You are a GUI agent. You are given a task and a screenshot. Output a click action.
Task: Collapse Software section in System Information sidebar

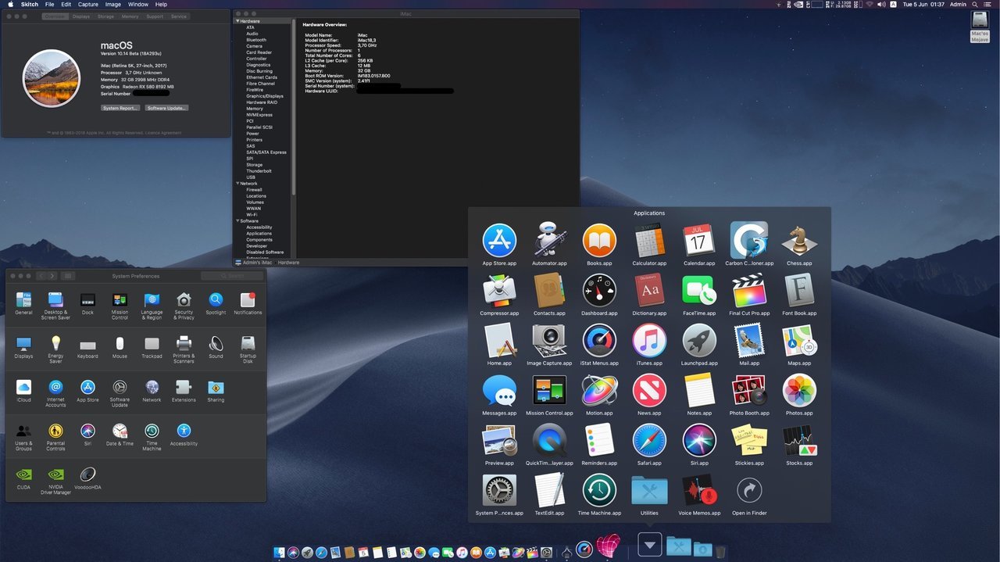(237, 221)
